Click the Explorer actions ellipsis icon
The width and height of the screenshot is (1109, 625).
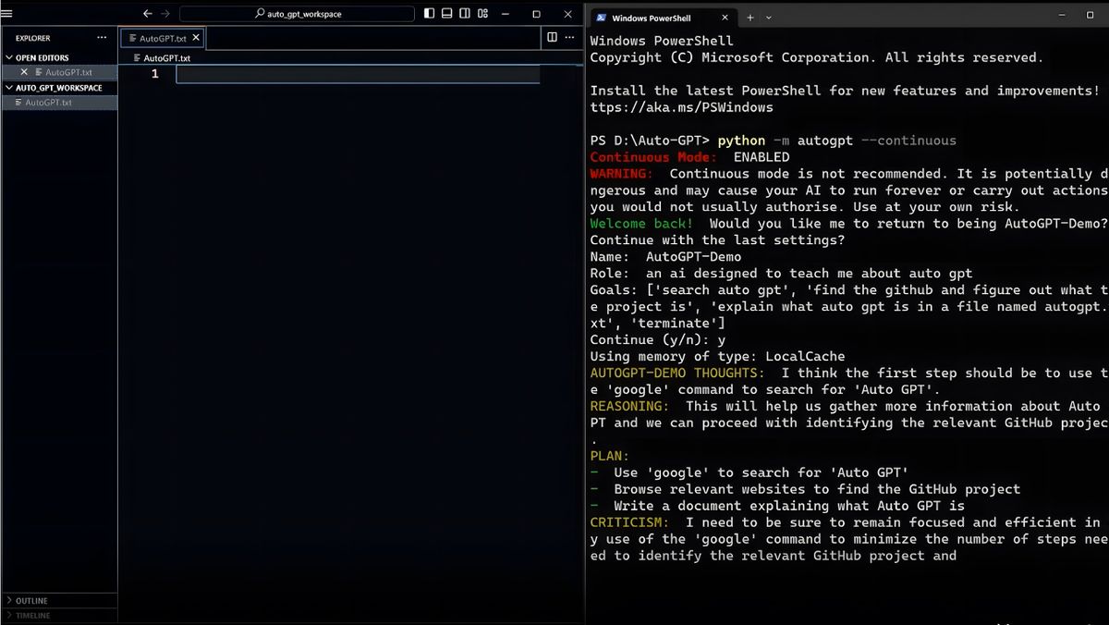tap(102, 38)
